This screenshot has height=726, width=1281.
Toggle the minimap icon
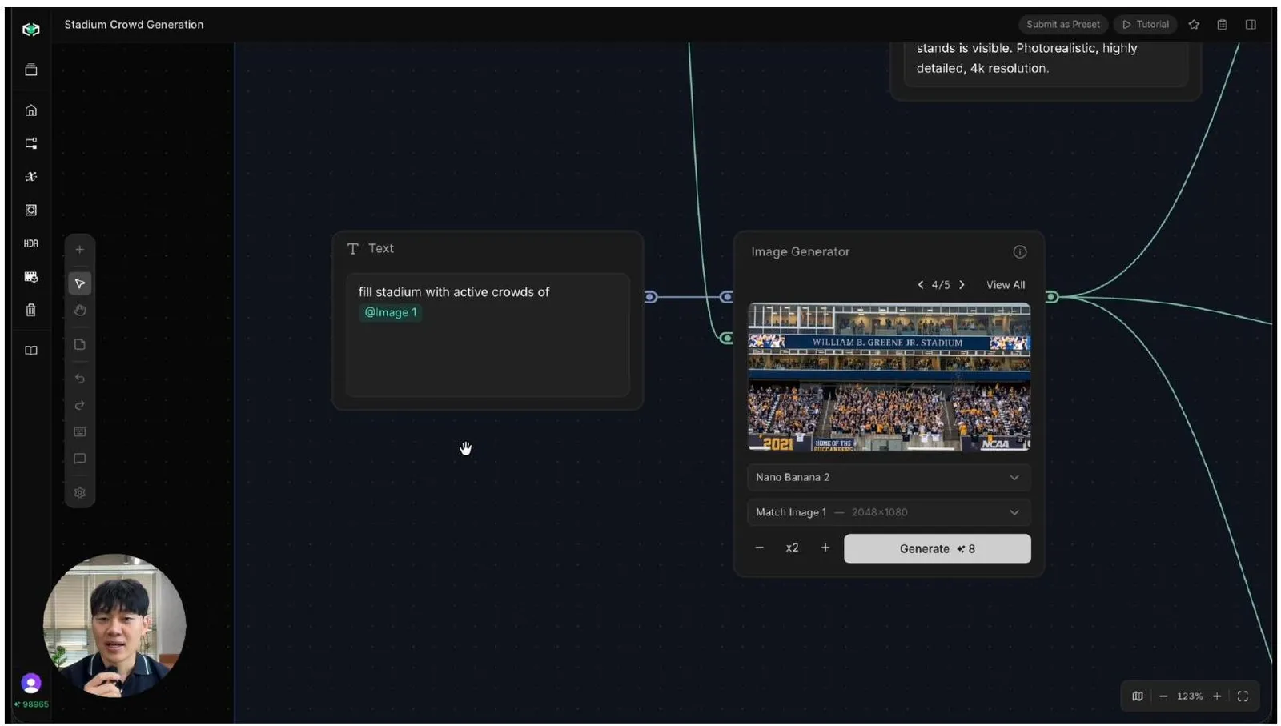coord(1138,696)
